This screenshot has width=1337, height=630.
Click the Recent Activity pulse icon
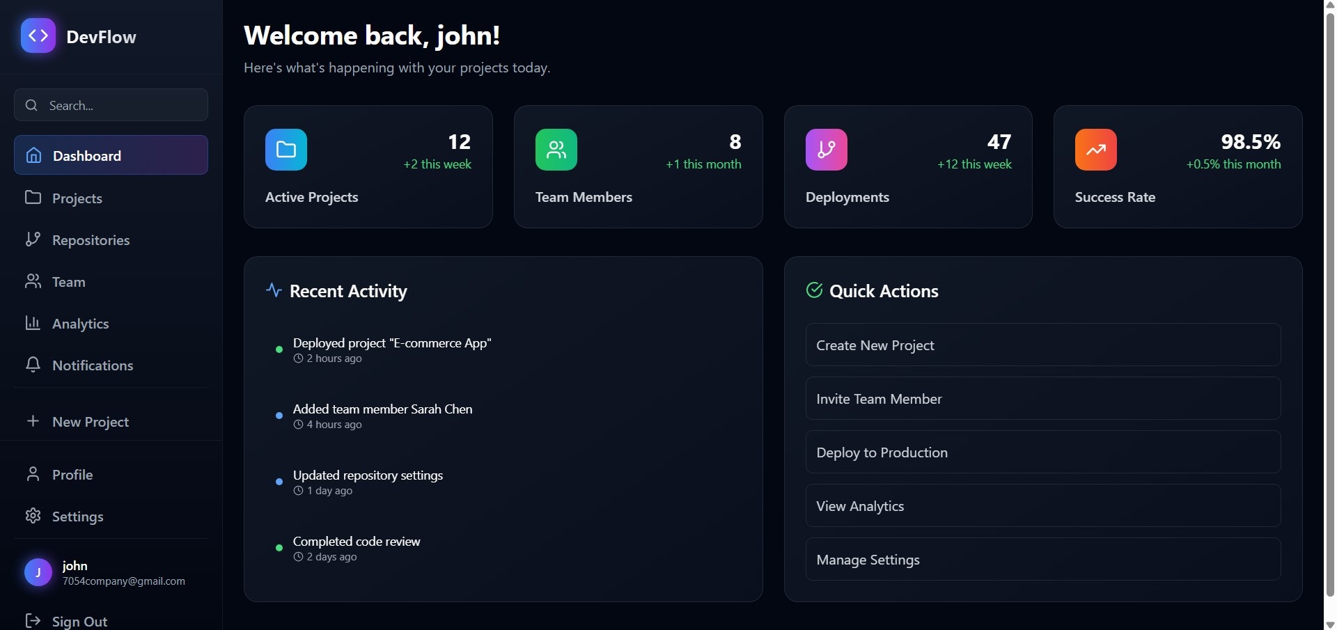point(273,290)
